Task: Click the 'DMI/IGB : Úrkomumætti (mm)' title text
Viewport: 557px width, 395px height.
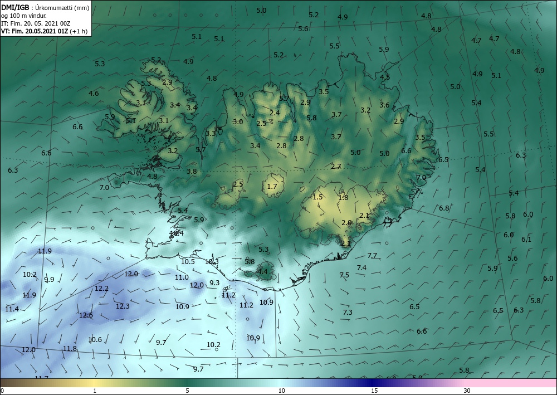Action: 45,8
